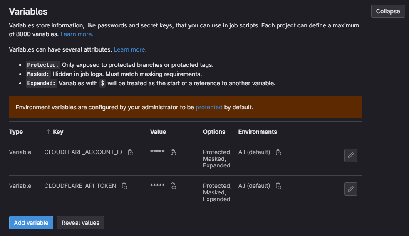Click the Add variable button
The image size is (409, 236).
pos(31,223)
